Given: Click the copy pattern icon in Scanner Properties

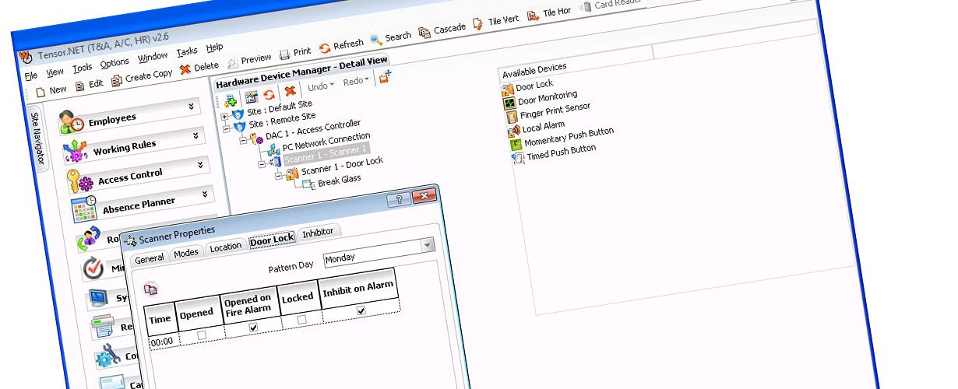Looking at the screenshot, I should tap(151, 289).
